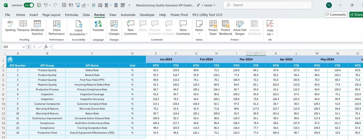
Task: Click the borders grid icon in quick access toolbar
Action: (64, 5)
